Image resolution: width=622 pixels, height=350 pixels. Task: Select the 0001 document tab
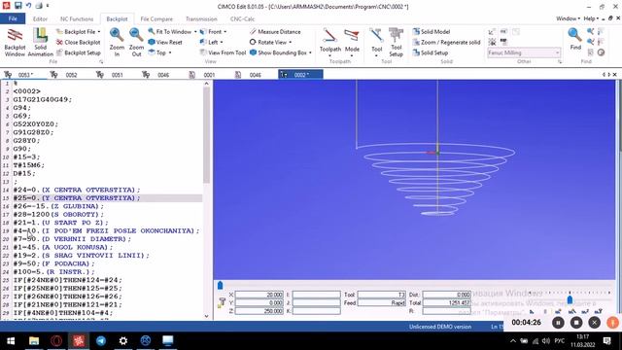coord(209,75)
